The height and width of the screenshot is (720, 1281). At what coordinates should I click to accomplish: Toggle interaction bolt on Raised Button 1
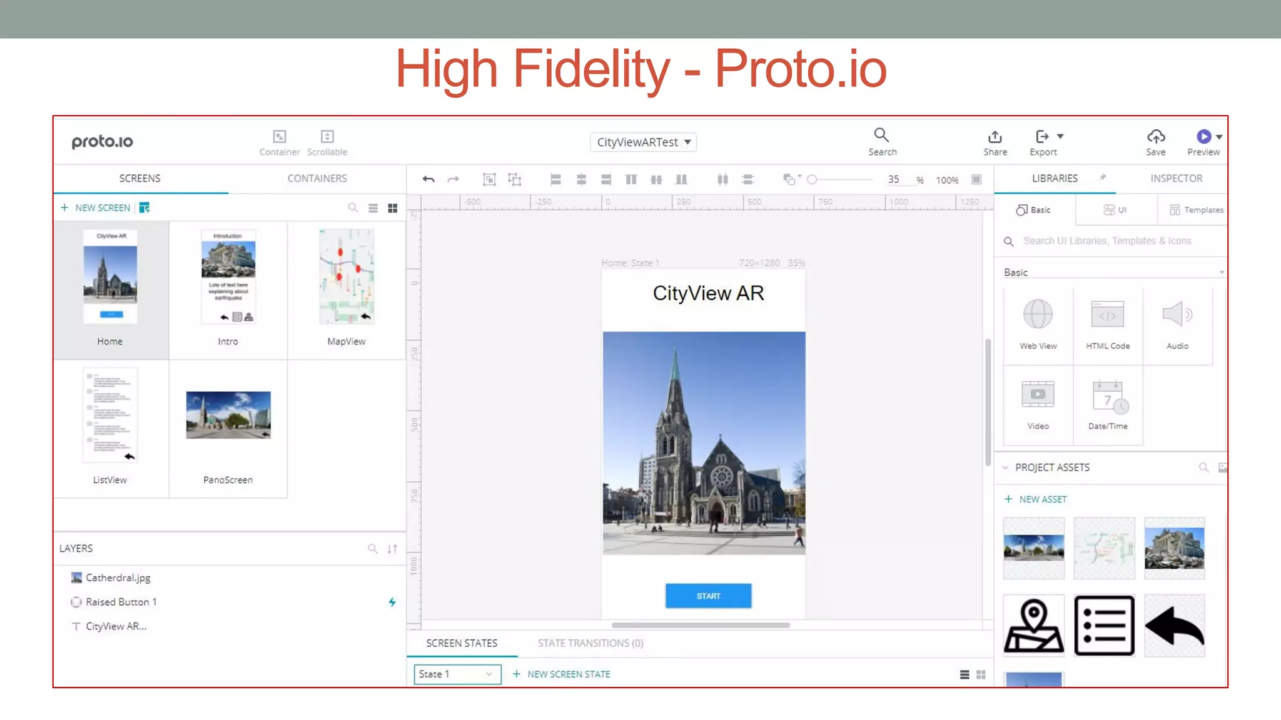pos(392,602)
